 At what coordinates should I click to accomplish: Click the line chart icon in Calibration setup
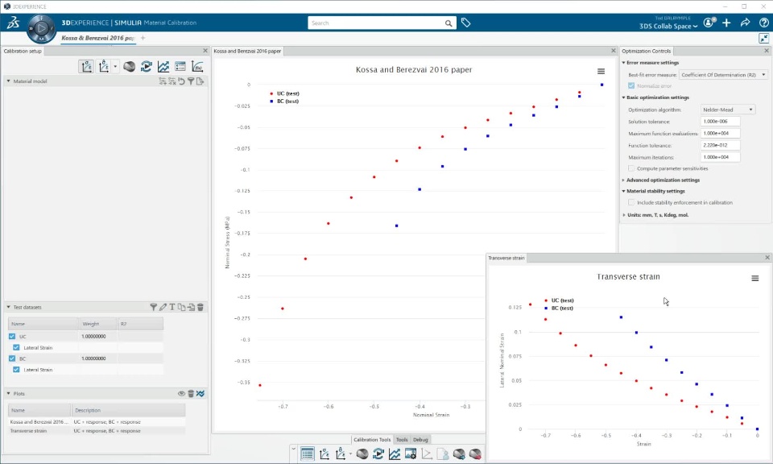coord(163,66)
